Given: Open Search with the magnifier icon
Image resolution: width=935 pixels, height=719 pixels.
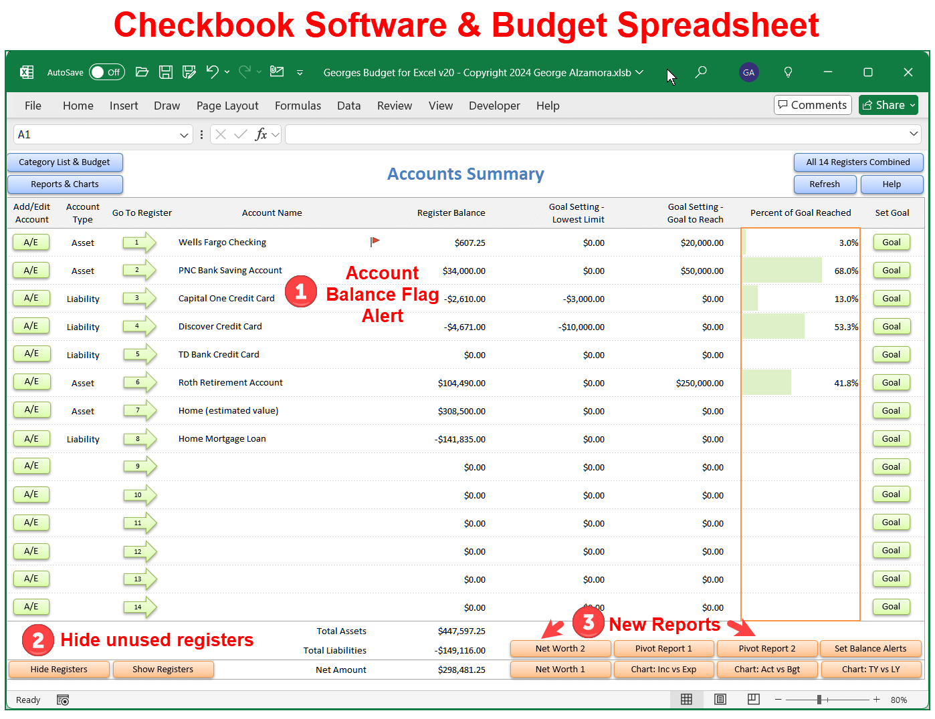Looking at the screenshot, I should tap(701, 71).
